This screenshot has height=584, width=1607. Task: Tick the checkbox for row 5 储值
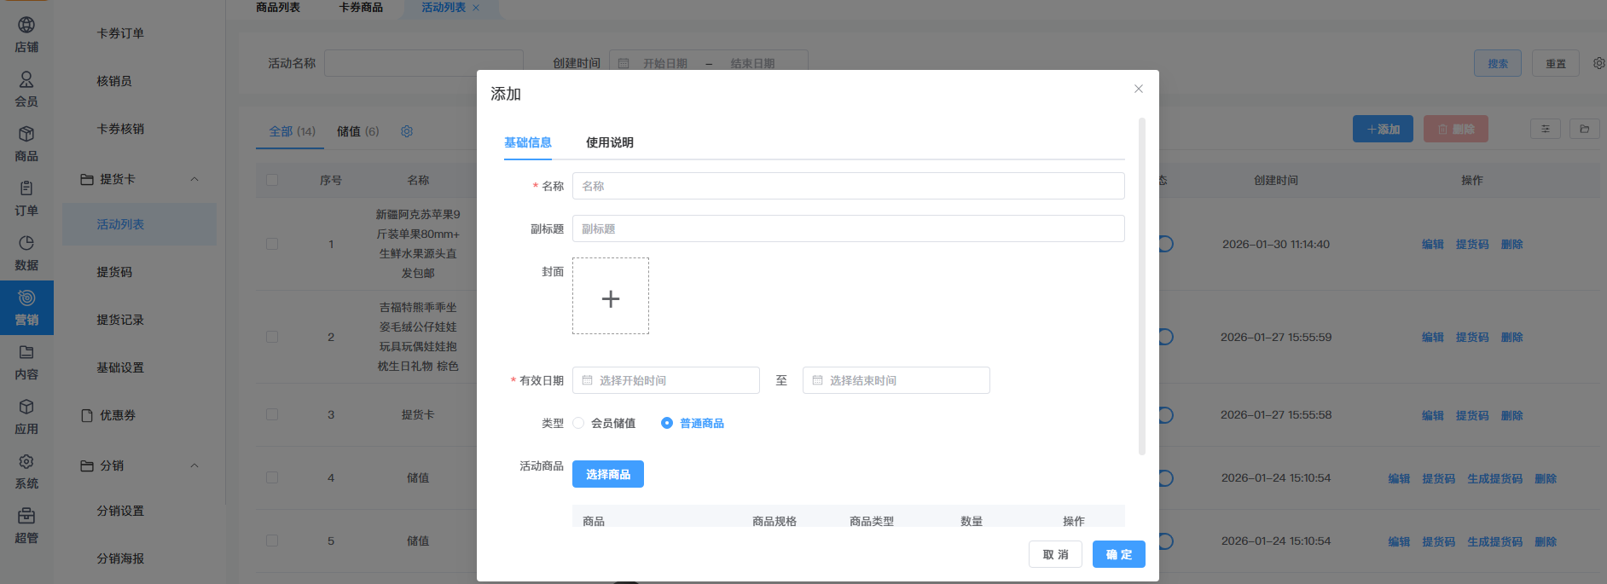point(272,541)
